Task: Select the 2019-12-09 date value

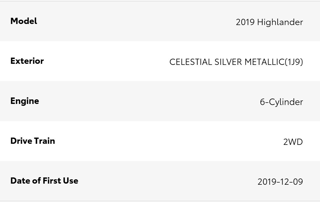Action: click(280, 182)
